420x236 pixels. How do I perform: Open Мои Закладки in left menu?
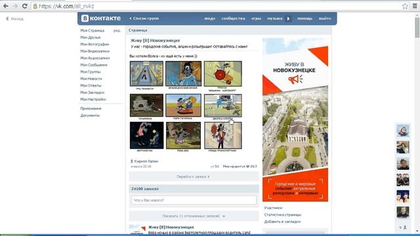pos(93,92)
